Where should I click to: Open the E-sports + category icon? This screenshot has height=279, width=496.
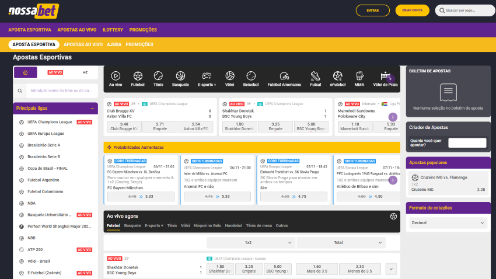coord(207,79)
